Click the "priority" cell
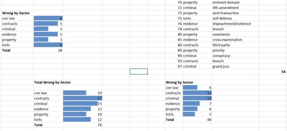Viewport: 287px width, 131px height. coord(219,50)
